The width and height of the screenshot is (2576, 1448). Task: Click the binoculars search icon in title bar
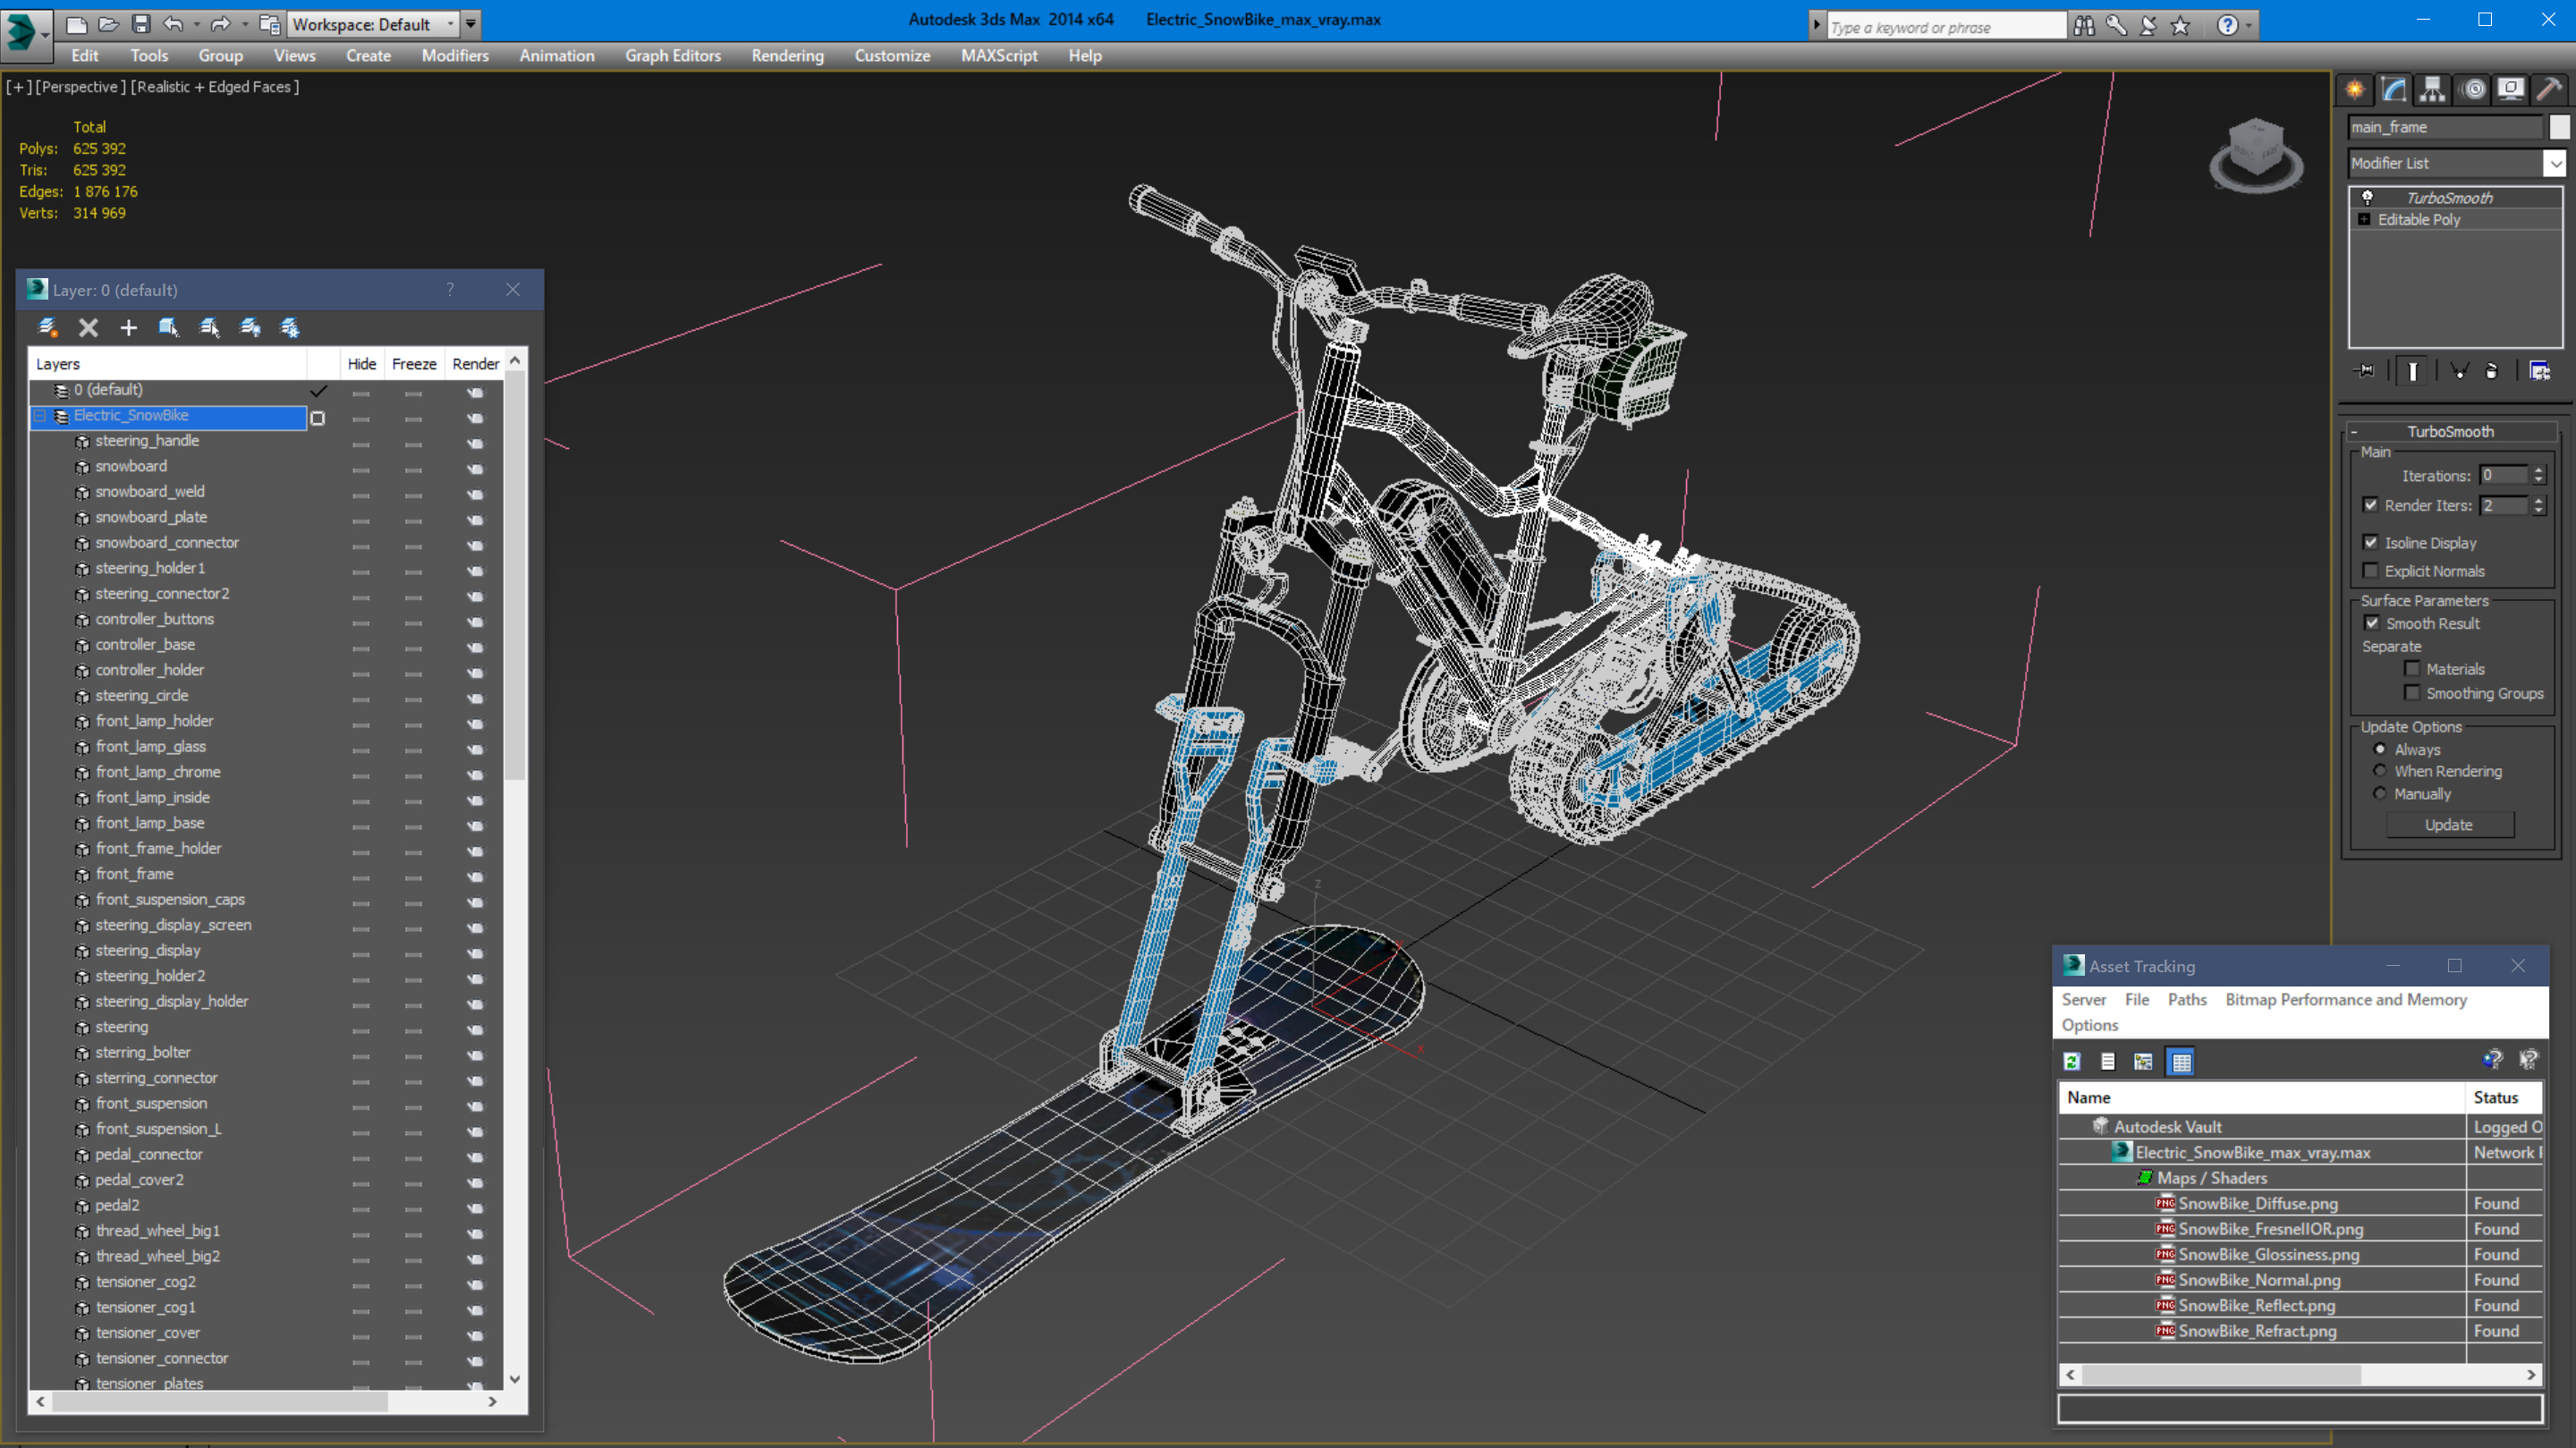[x=2084, y=26]
